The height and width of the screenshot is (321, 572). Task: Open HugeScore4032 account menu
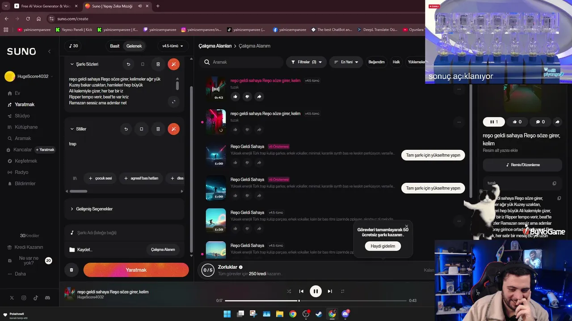[29, 76]
